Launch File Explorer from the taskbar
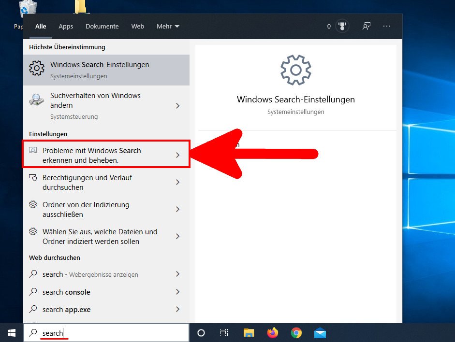455x342 pixels. [x=249, y=333]
